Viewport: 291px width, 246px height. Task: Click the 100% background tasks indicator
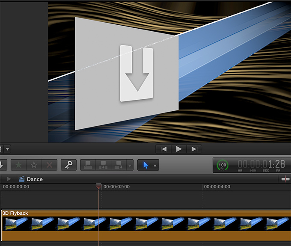(223, 165)
